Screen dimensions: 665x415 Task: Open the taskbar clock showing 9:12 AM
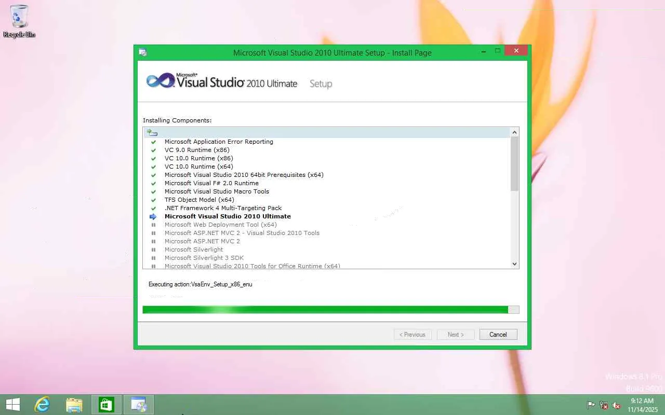(642, 405)
